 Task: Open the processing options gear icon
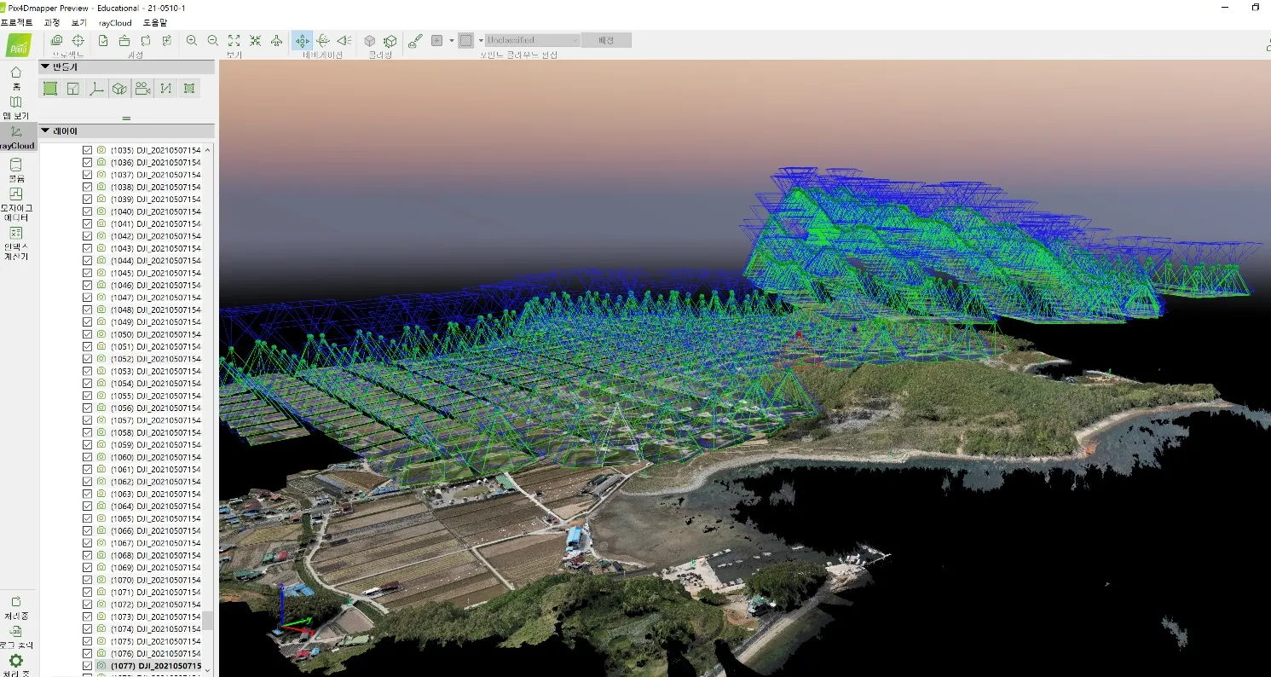click(16, 661)
